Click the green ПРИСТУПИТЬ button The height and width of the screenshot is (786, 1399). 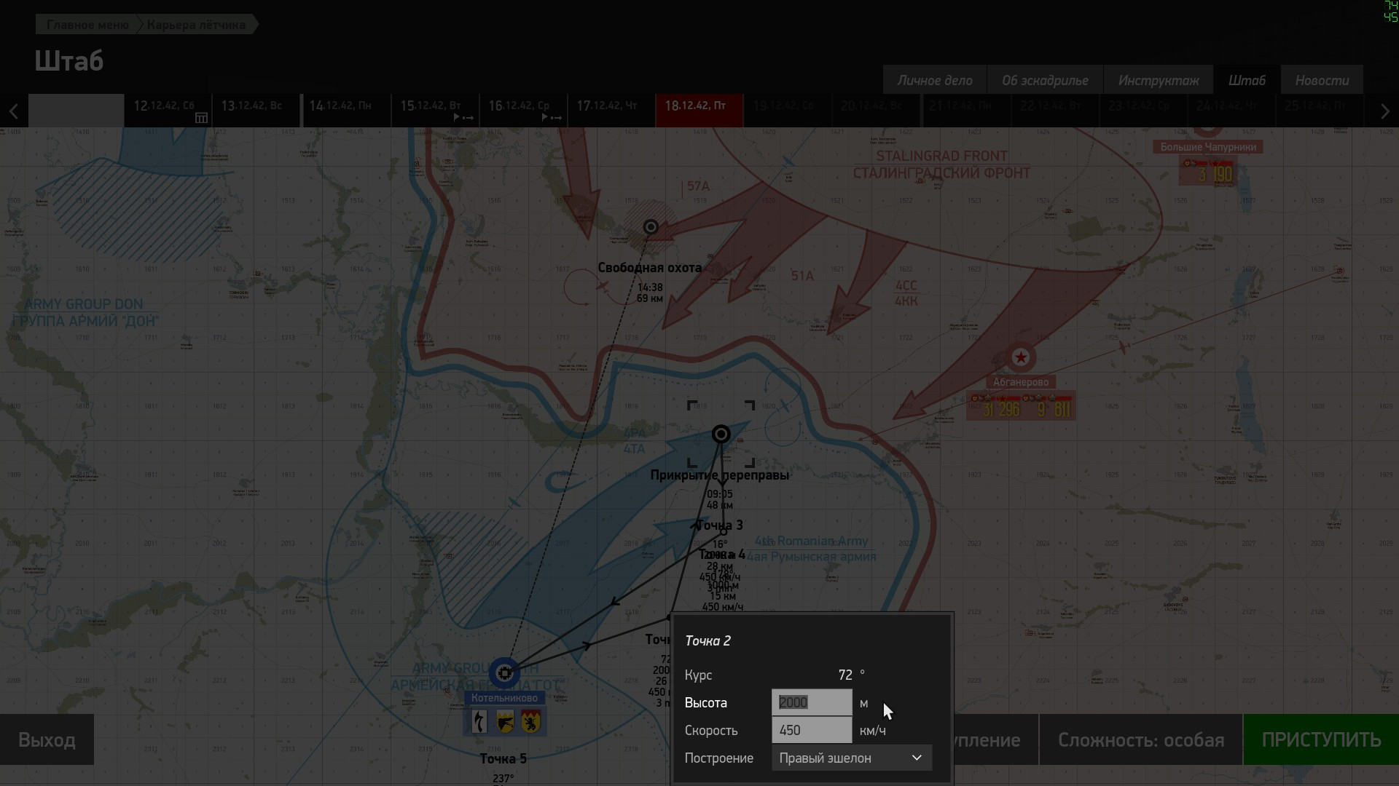(1321, 740)
